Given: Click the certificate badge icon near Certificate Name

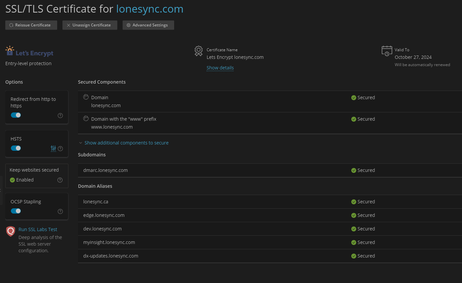Looking at the screenshot, I should (x=198, y=51).
